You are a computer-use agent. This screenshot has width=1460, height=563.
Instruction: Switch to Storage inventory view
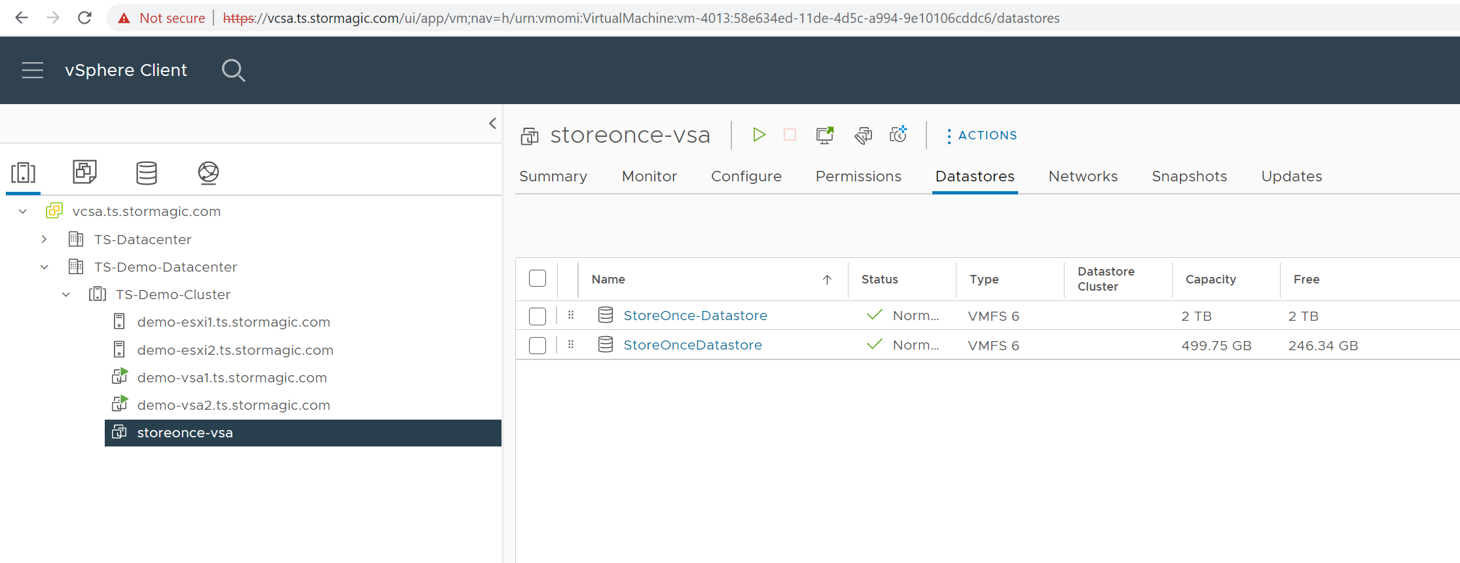point(147,173)
